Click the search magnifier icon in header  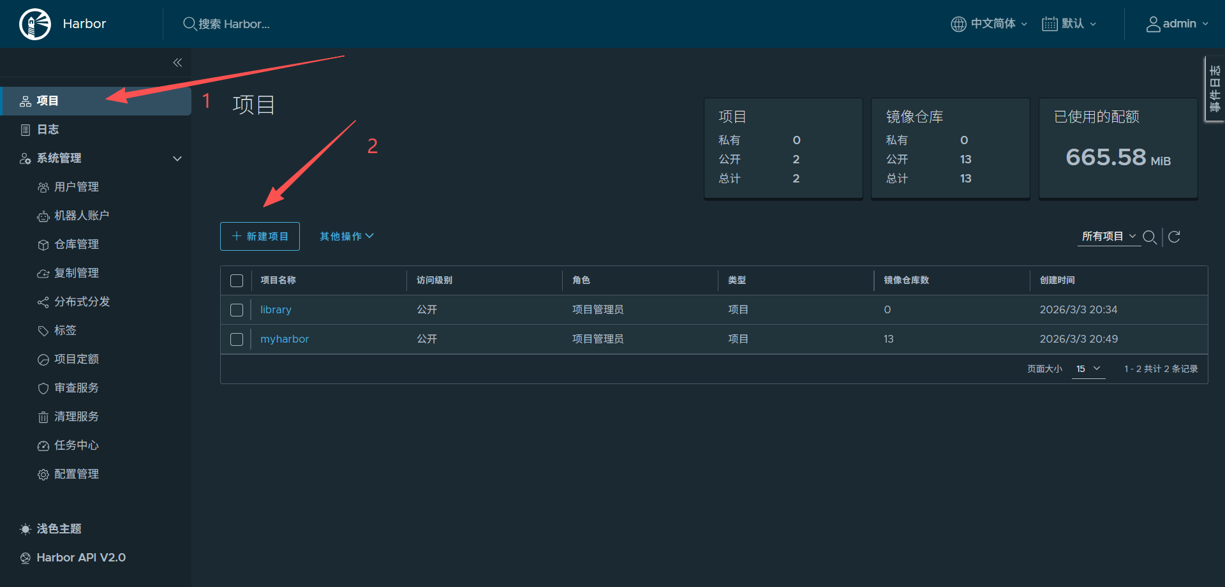189,24
